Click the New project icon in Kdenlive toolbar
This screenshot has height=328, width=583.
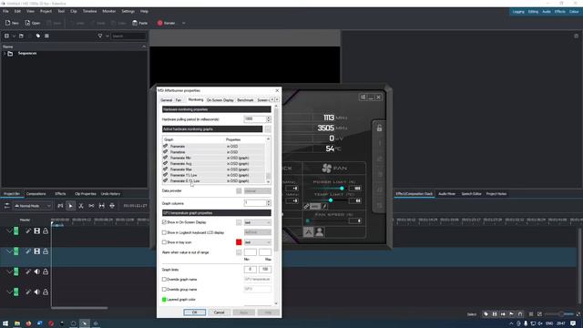point(12,23)
